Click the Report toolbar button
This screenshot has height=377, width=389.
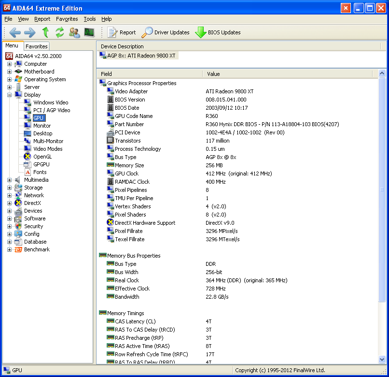coord(122,32)
